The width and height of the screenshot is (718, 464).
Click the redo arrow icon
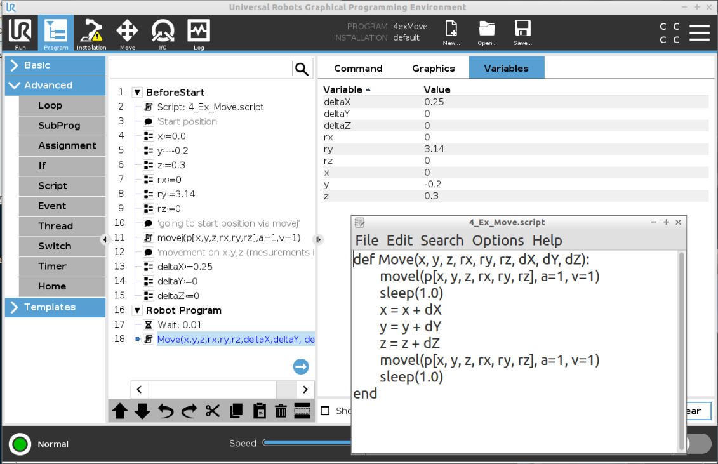(189, 411)
